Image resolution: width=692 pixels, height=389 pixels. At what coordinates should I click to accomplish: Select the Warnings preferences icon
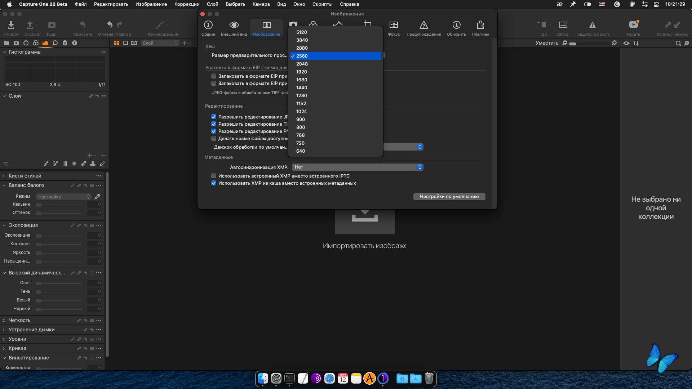coord(423,25)
